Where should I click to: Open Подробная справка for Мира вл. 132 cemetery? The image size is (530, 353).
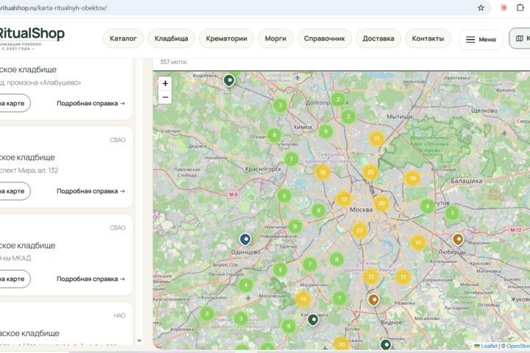pos(91,191)
